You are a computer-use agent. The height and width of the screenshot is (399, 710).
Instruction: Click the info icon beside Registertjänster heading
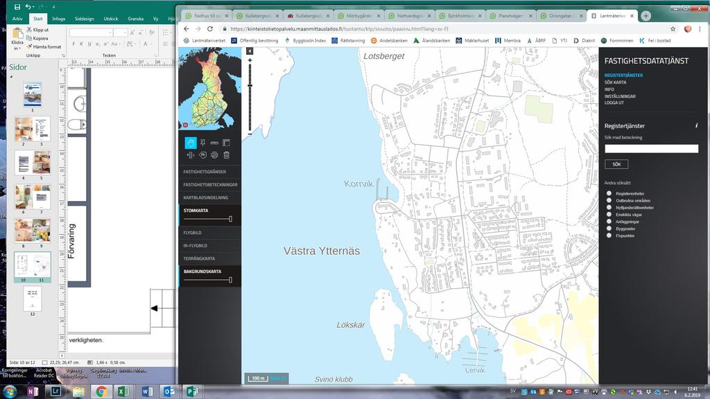pyautogui.click(x=696, y=125)
